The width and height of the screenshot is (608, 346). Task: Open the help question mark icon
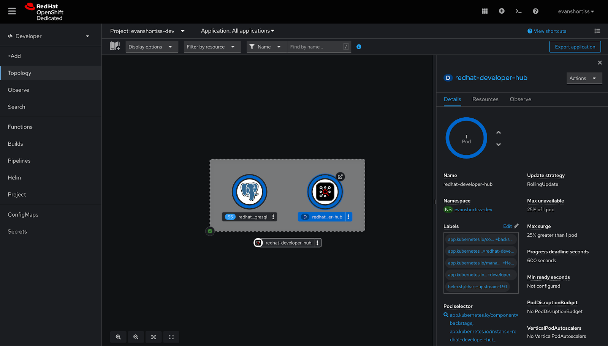point(535,11)
